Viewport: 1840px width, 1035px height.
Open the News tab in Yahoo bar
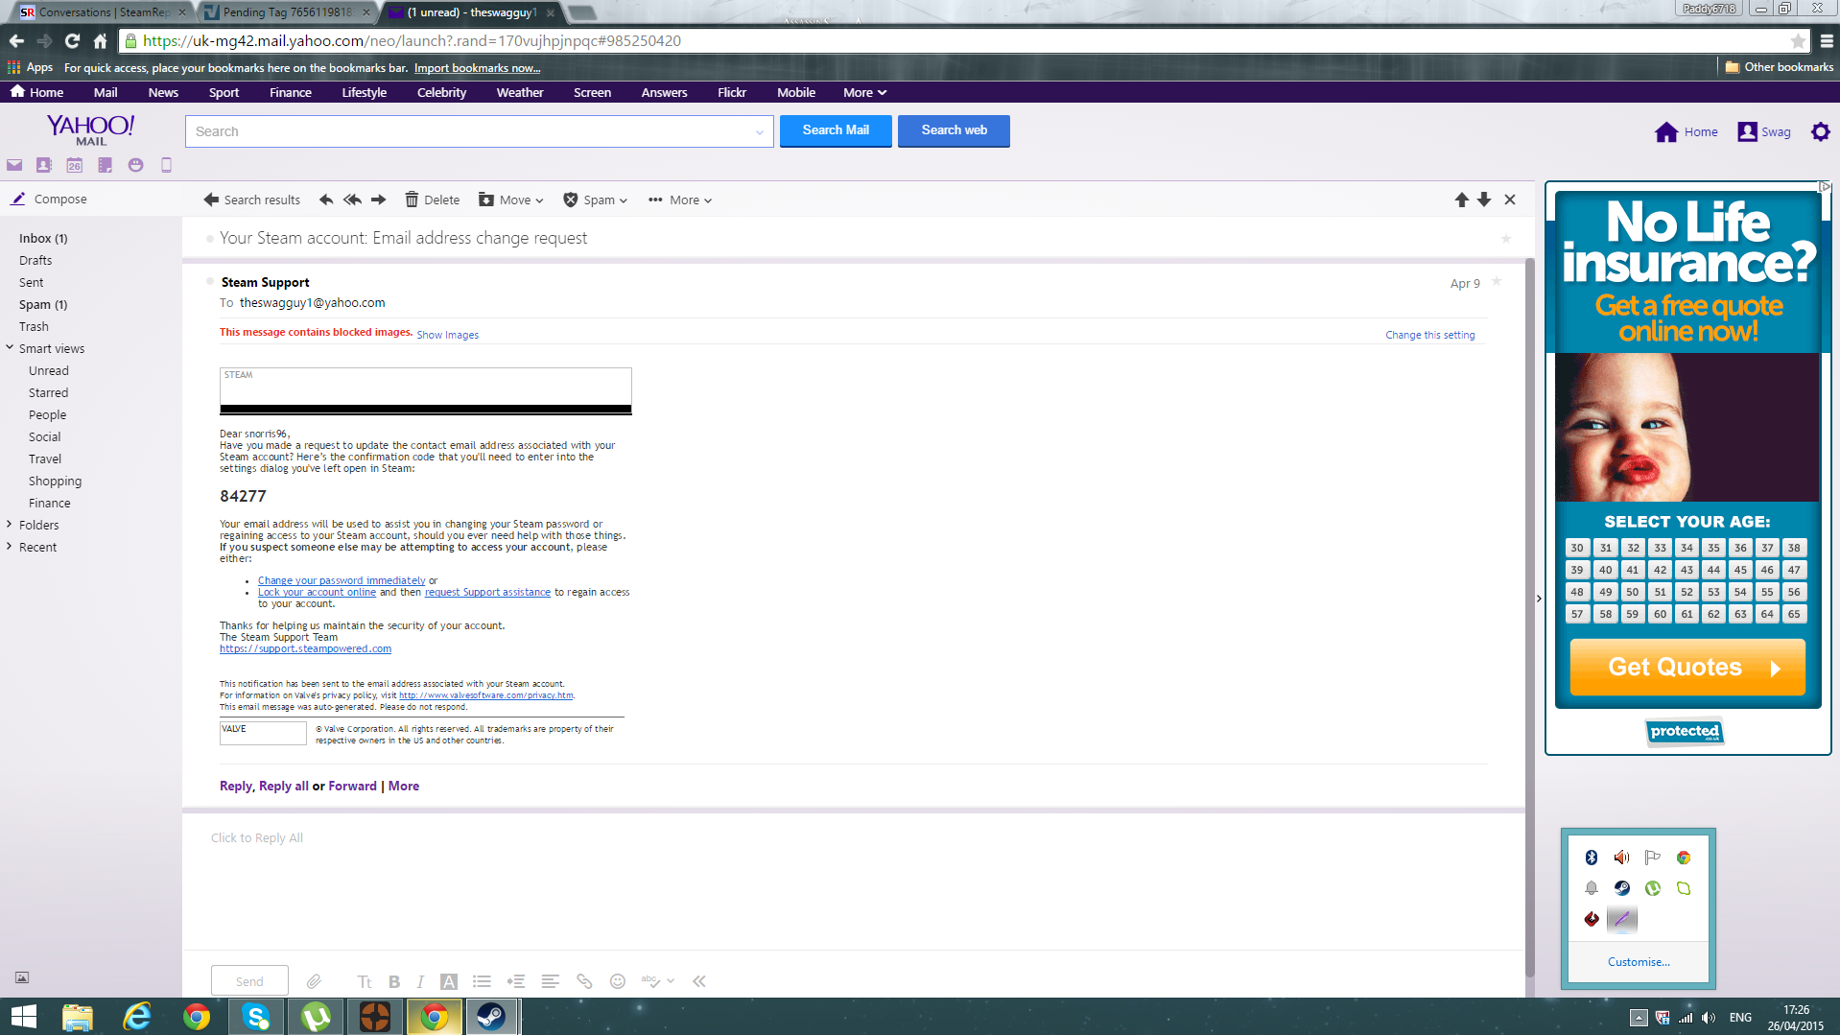coord(163,93)
